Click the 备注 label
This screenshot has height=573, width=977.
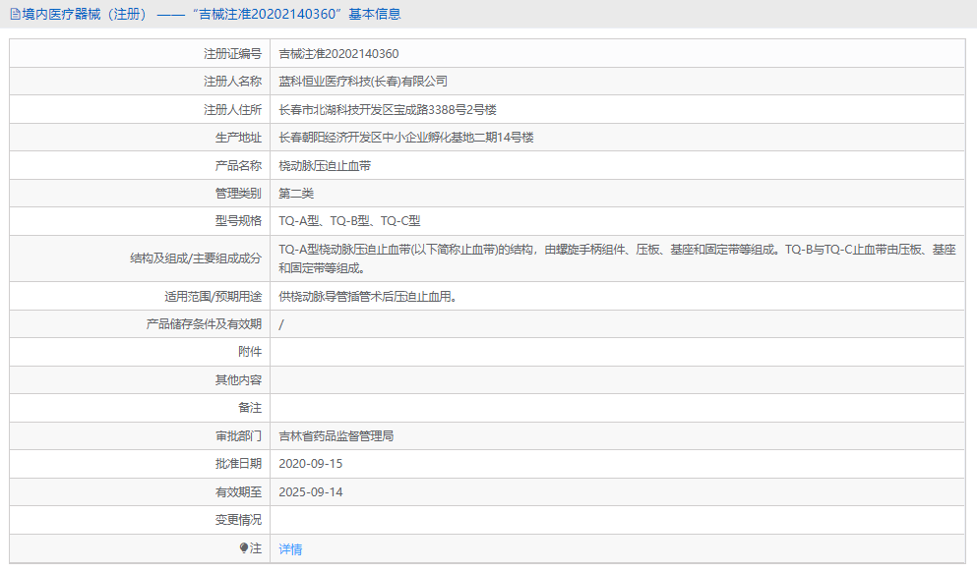250,408
